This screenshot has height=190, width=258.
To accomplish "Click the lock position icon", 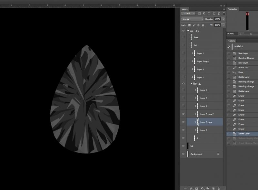I will coord(198,25).
